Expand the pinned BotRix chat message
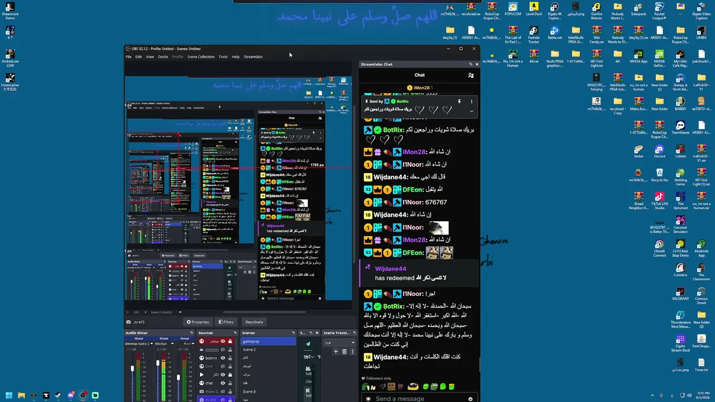 (471, 111)
